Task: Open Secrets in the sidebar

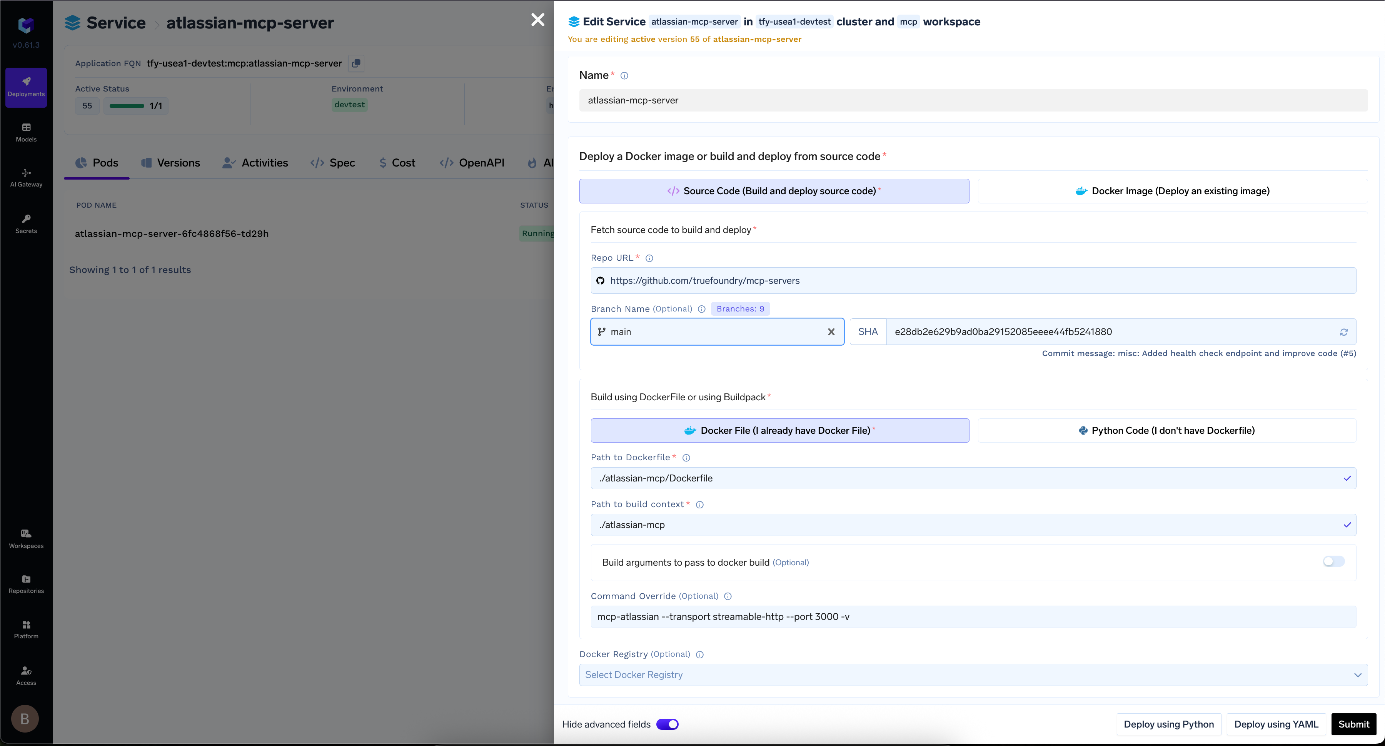Action: pos(26,224)
